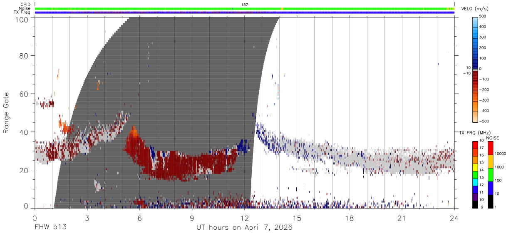The image size is (511, 236).
Task: Click the 80 tick label on Range Gate axis
Action: 25,56
